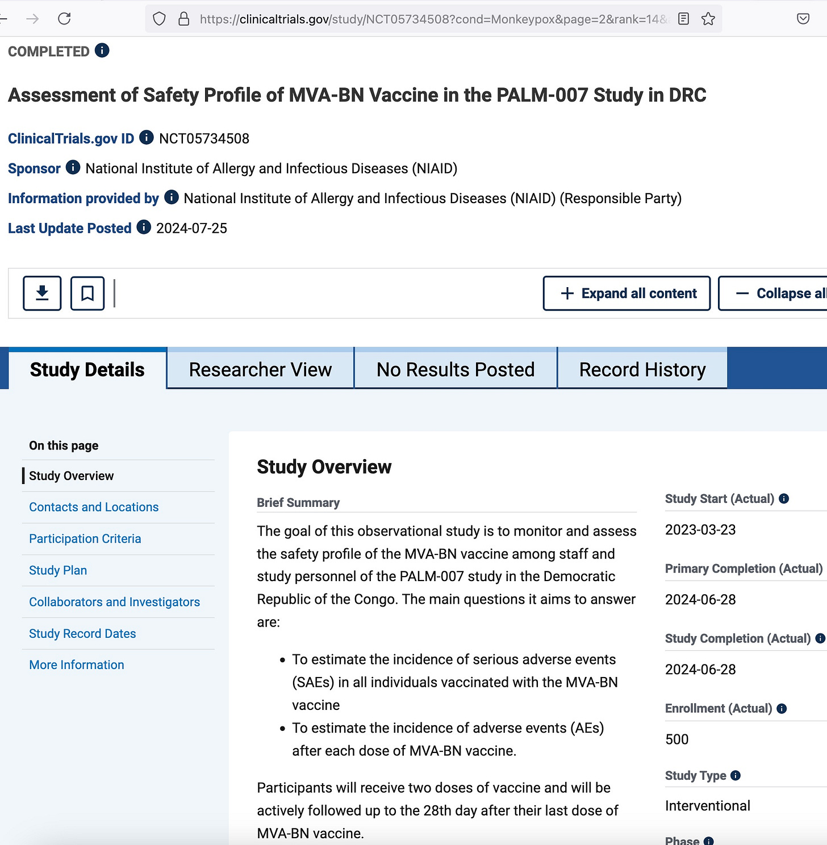Switch to Researcher View tab

[x=260, y=369]
